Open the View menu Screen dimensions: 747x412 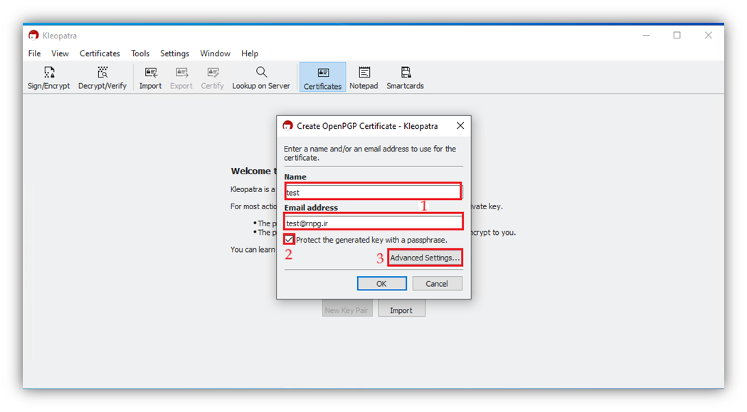[x=60, y=53]
